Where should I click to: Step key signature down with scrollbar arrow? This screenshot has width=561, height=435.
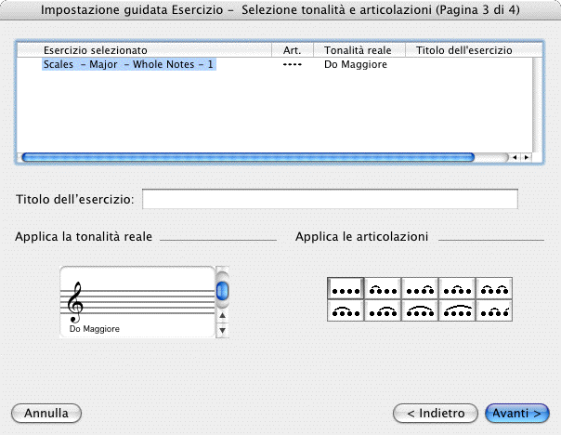[x=223, y=329]
